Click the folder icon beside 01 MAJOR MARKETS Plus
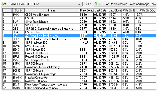158x91 pixels. tap(4, 4)
